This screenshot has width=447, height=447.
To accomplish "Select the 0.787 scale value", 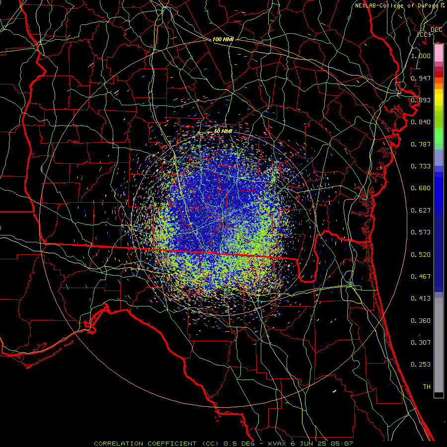I will [x=421, y=144].
